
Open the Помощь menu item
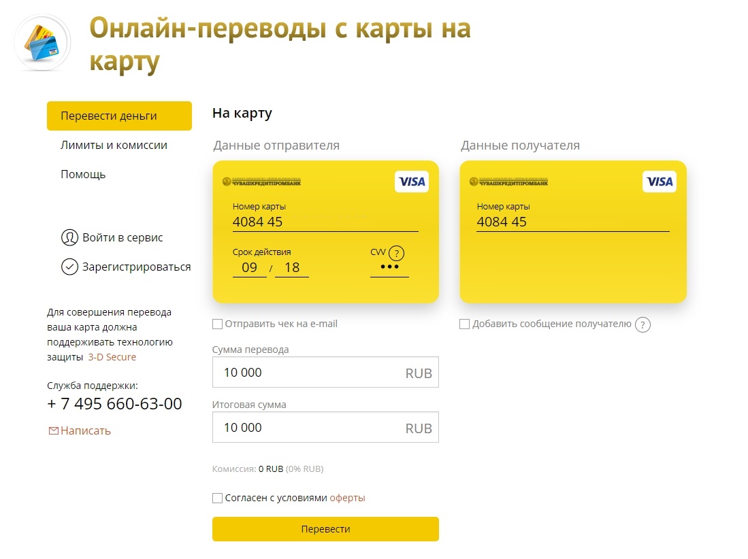(x=83, y=175)
